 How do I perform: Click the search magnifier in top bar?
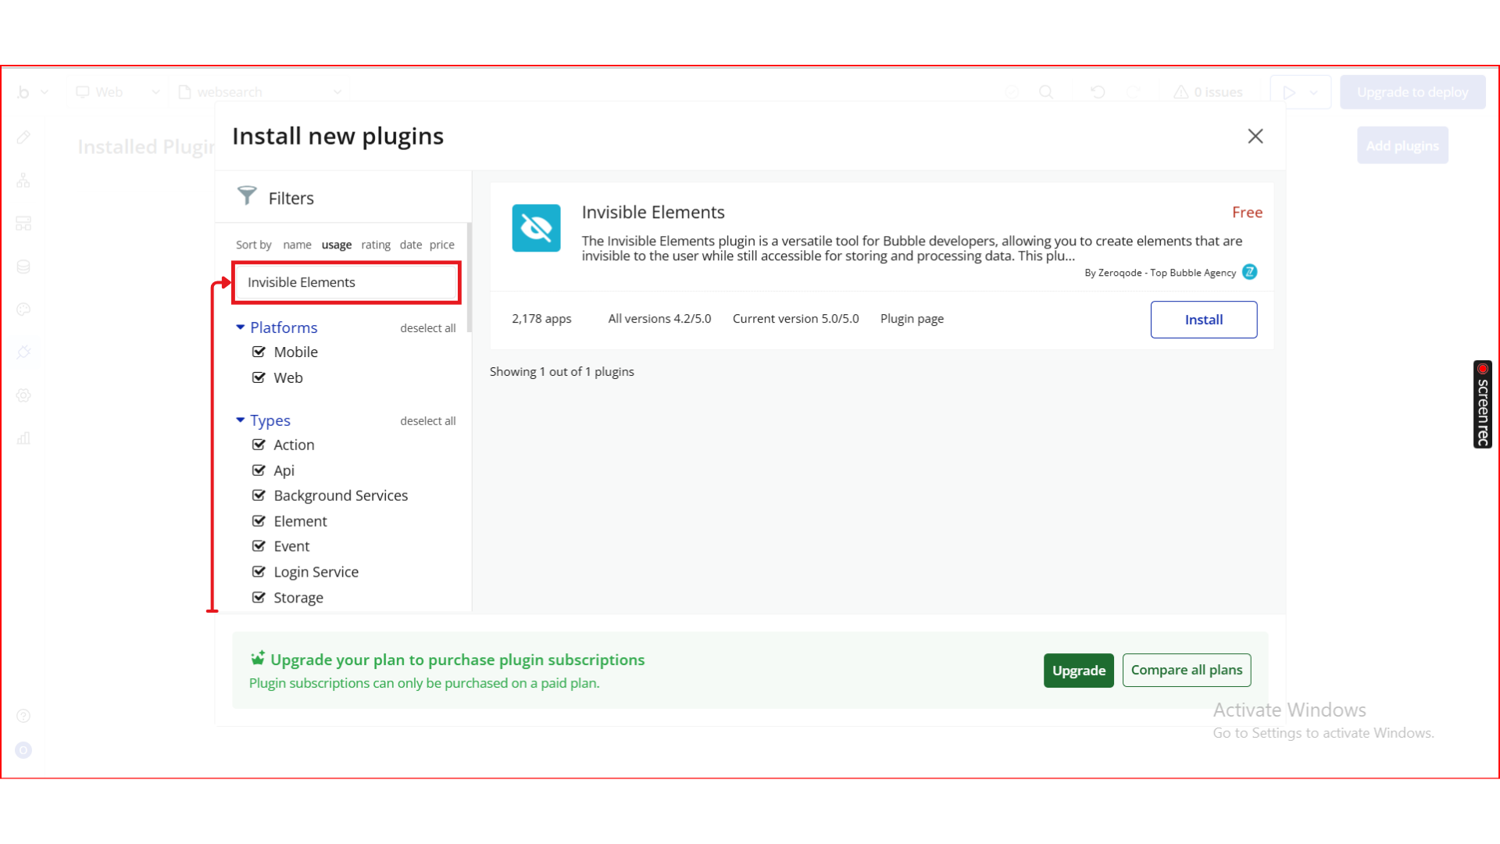[1046, 92]
